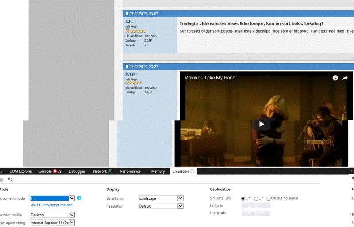The width and height of the screenshot is (354, 227).
Task: Open the kvasi user profile link
Action: click(130, 74)
